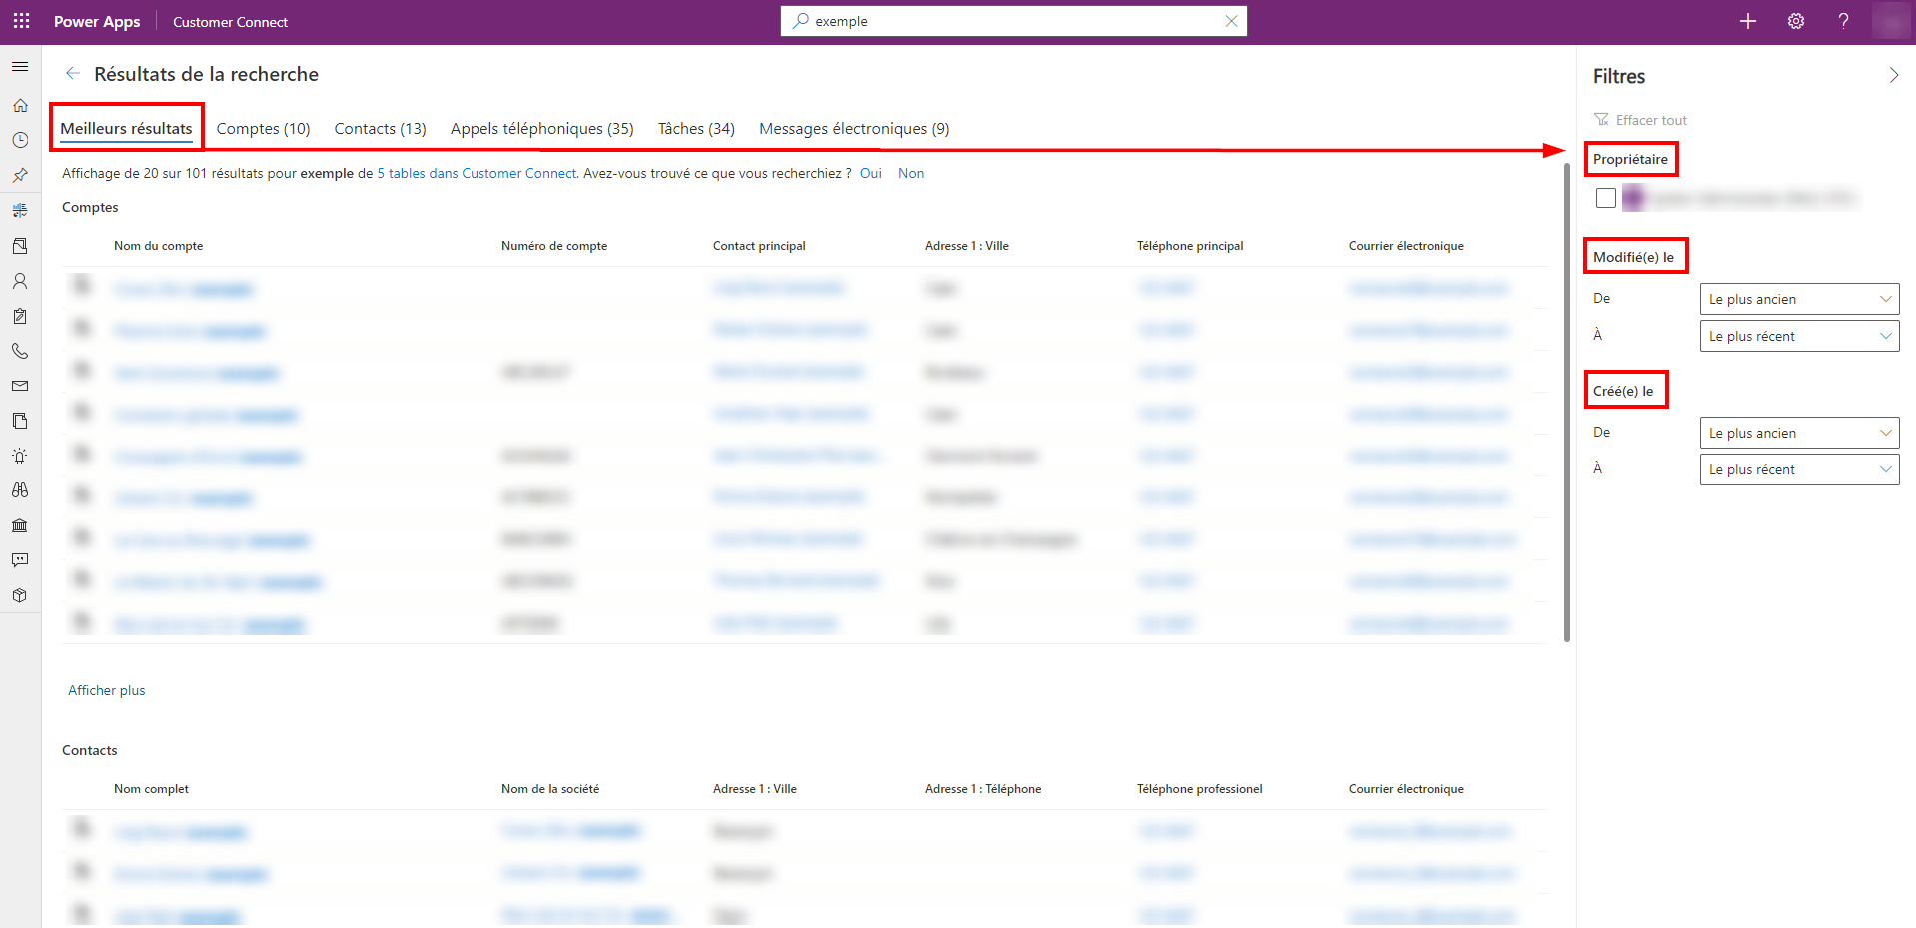Screen dimensions: 1916x928
Task: Open the copied pages sidebar icon
Action: coord(20,421)
